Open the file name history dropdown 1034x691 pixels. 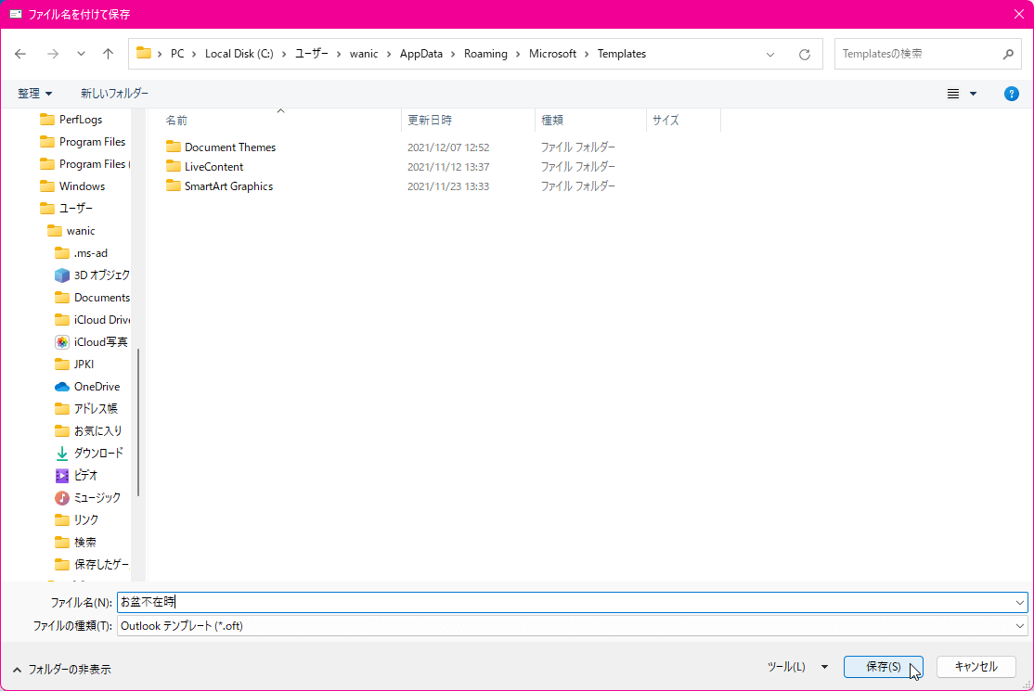[1019, 602]
